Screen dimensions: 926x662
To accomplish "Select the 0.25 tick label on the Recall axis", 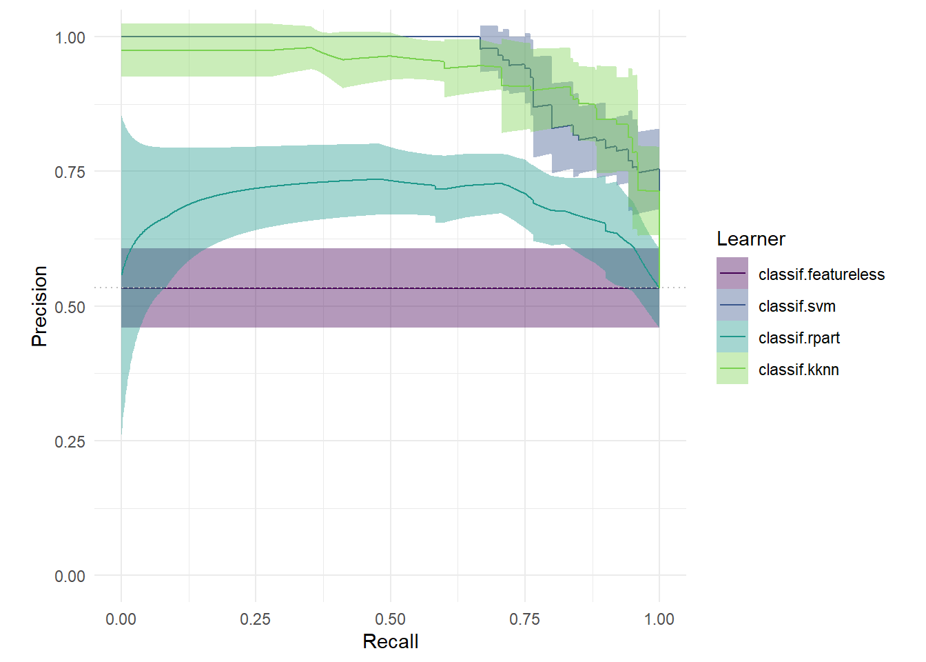I will coord(256,619).
